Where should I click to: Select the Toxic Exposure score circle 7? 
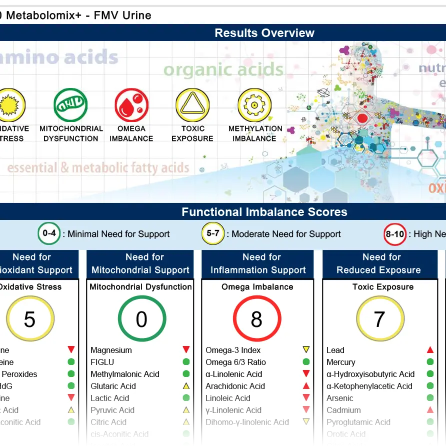(379, 319)
